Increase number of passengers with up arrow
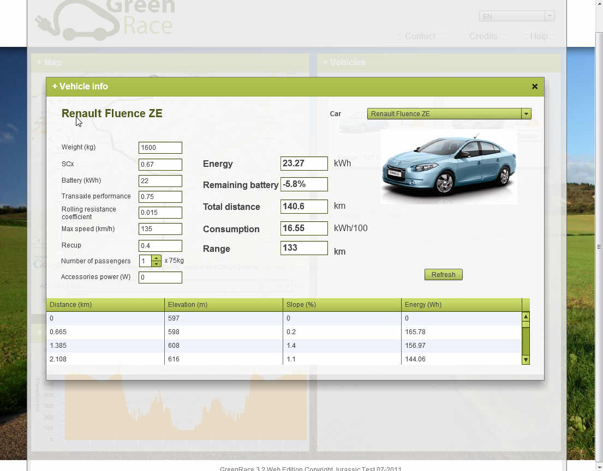Viewport: 603px width, 471px height. [156, 258]
